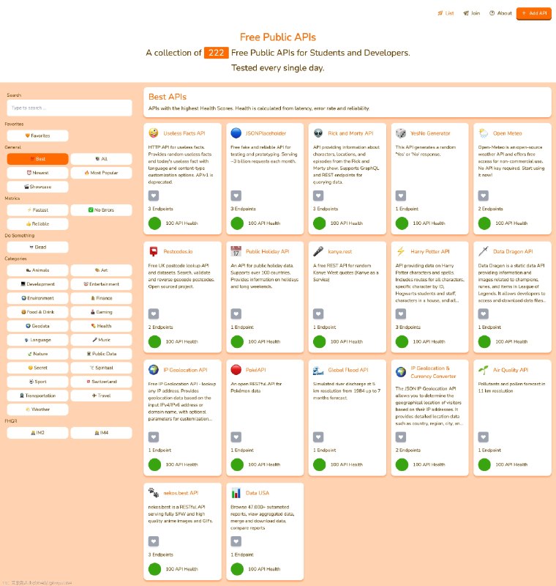The image size is (556, 586).
Task: Favorite the Harry Potter API card
Action: (x=401, y=314)
